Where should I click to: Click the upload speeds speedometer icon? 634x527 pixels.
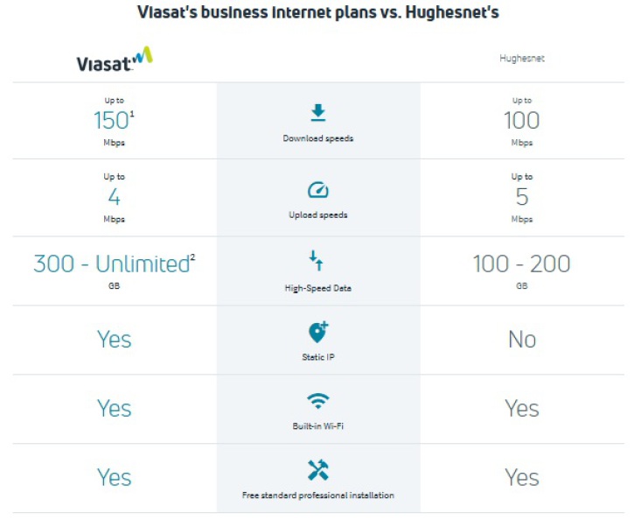point(317,189)
